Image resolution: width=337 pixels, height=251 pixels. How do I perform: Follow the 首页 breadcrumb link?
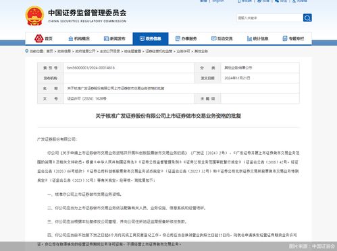[x=49, y=51]
